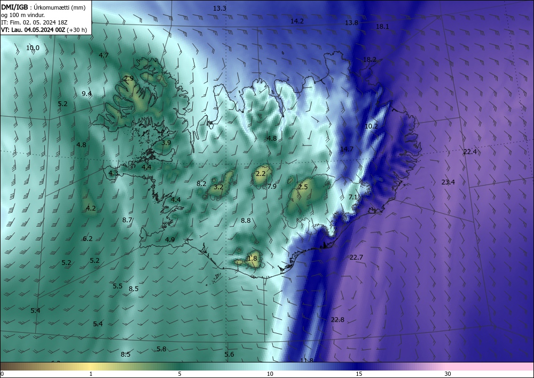534x378 pixels.
Task: Click the colorbar tick label 30
Action: coord(448,374)
